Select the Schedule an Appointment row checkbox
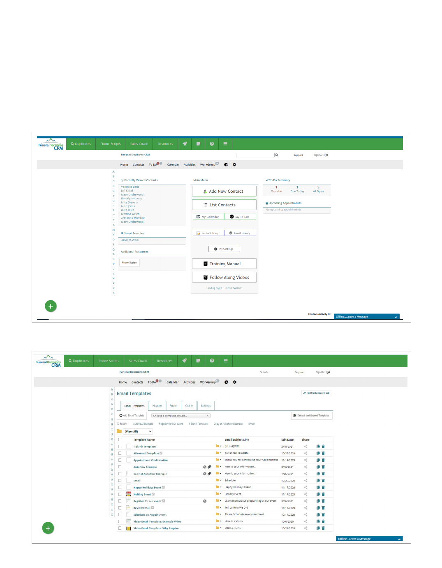442x568 pixels. (120, 514)
